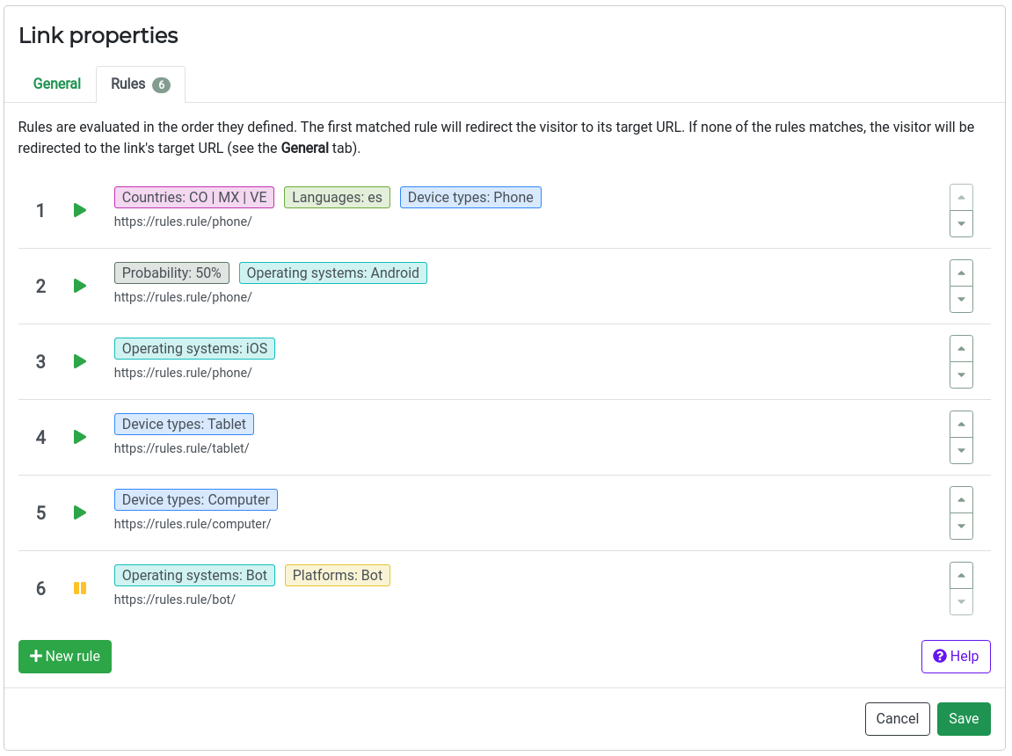
Task: Click the Platforms: Bot tag
Action: tap(338, 576)
